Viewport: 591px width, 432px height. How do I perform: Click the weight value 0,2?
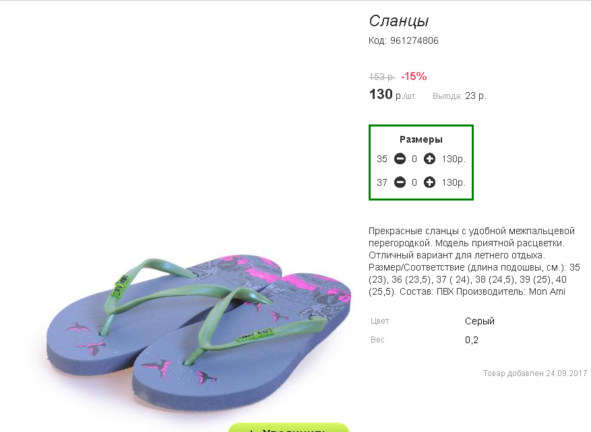tap(472, 340)
